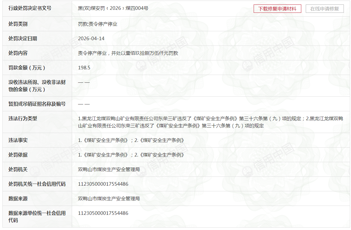The width and height of the screenshot is (351, 230).
Task: Click the 违法行为类型 description text
Action: (x=210, y=122)
